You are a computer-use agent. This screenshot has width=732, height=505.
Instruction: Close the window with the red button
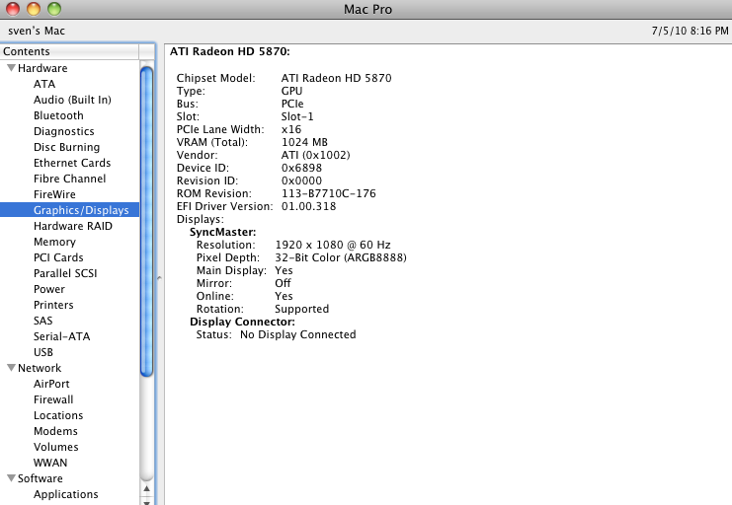pyautogui.click(x=13, y=9)
